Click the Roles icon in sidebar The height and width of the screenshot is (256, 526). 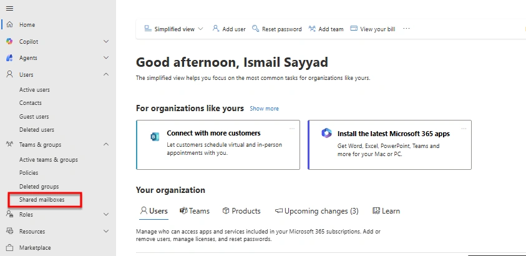(x=9, y=214)
